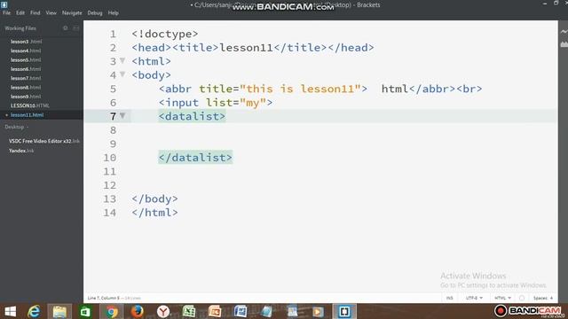The height and width of the screenshot is (319, 568).
Task: Click the opening datalist tag on line 7
Action: tap(192, 116)
